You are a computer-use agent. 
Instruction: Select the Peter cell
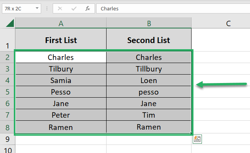point(61,115)
